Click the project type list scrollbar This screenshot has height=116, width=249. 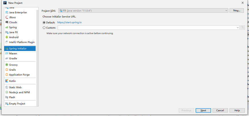pyautogui.click(x=37, y=58)
